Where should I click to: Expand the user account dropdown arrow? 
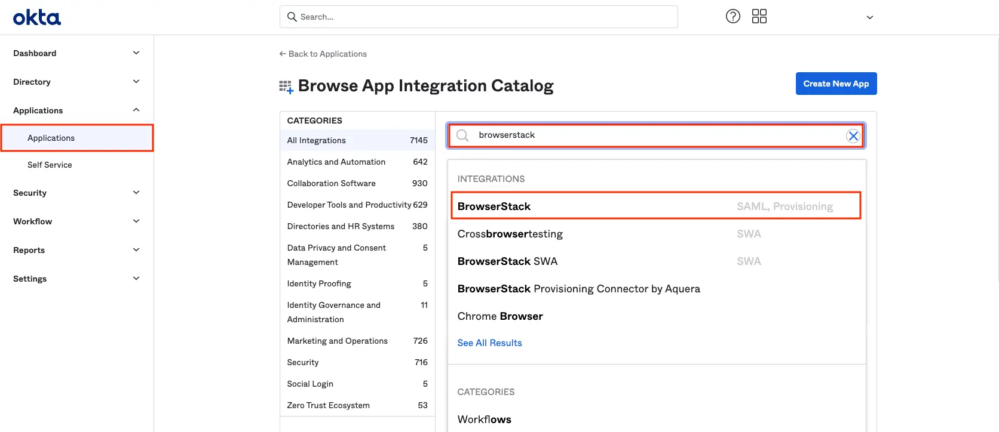tap(869, 17)
